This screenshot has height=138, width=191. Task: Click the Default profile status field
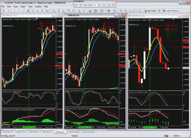(x=75, y=136)
